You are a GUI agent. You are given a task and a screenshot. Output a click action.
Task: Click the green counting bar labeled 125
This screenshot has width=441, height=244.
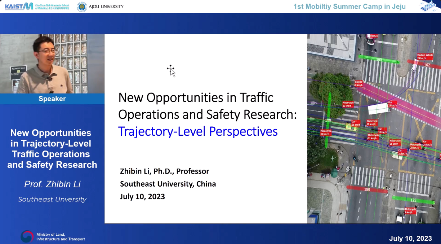coord(411,200)
